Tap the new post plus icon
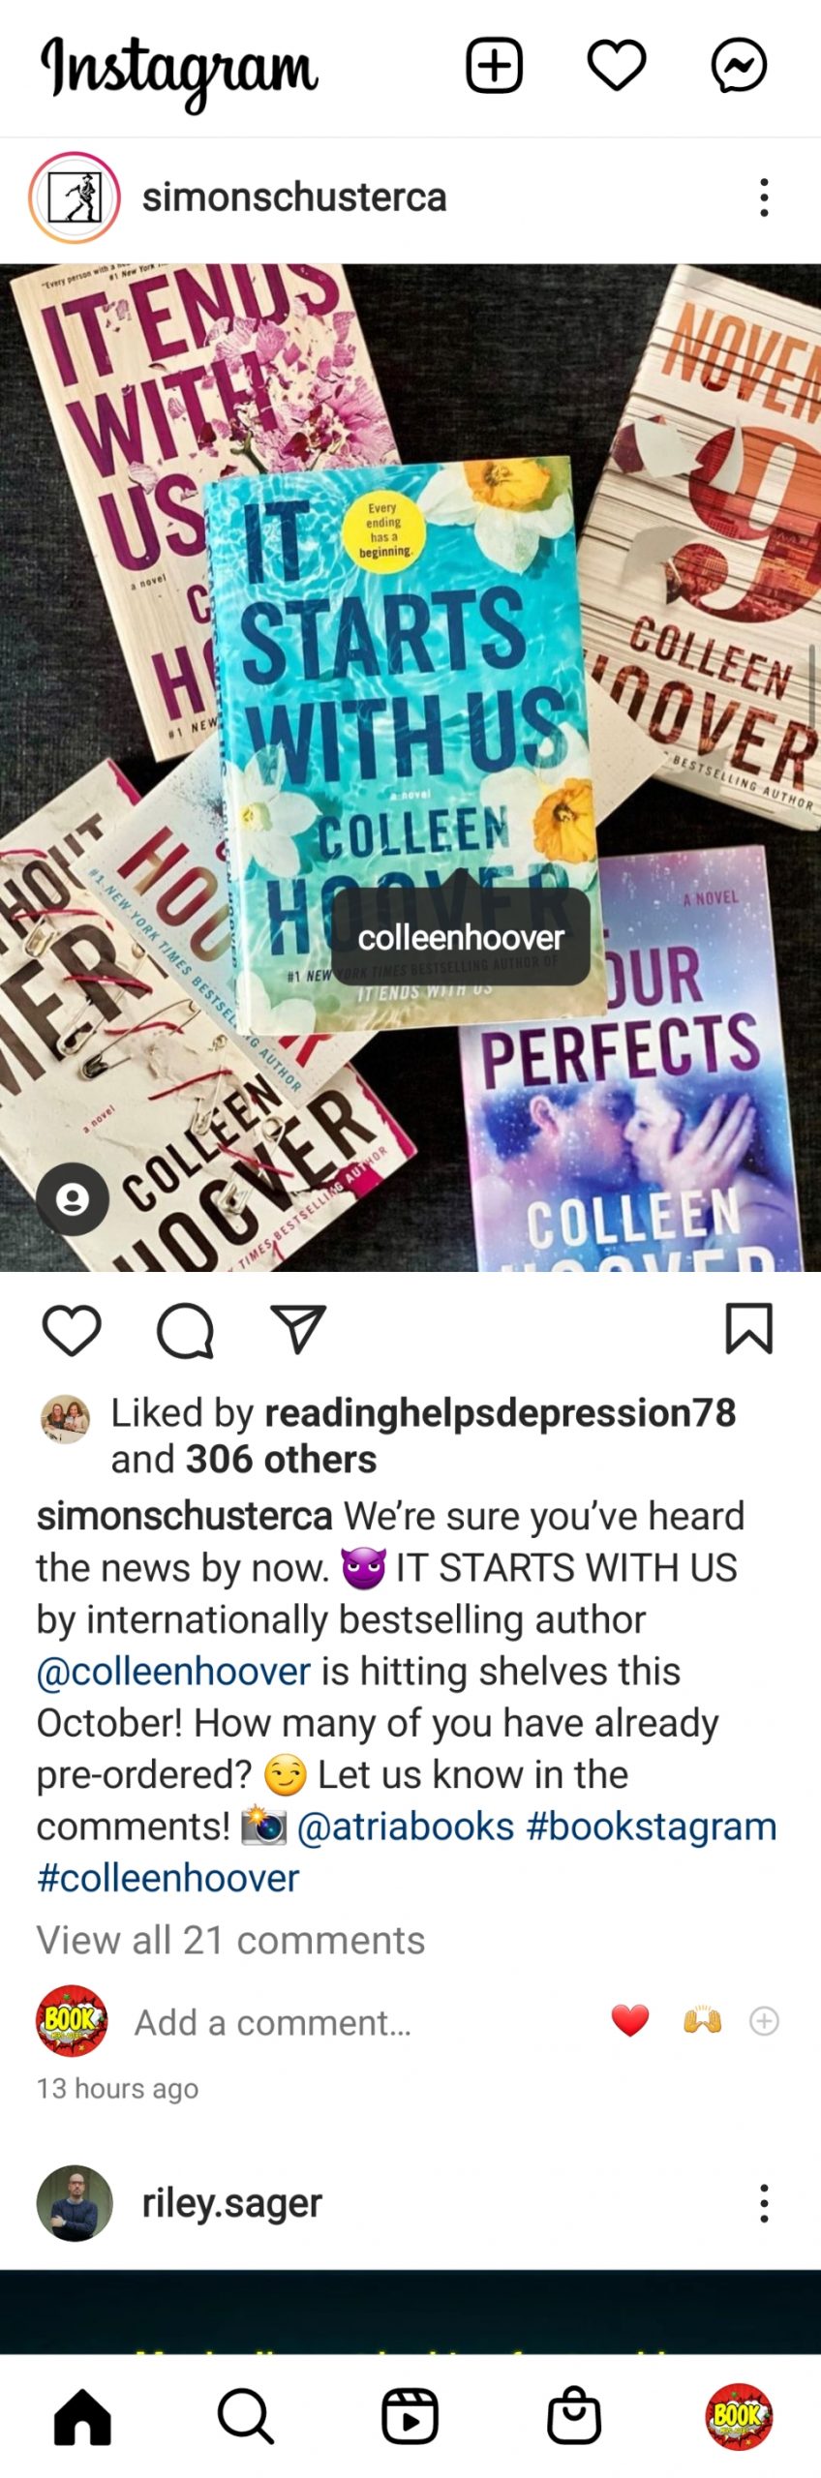This screenshot has width=821, height=2478. pyautogui.click(x=494, y=66)
